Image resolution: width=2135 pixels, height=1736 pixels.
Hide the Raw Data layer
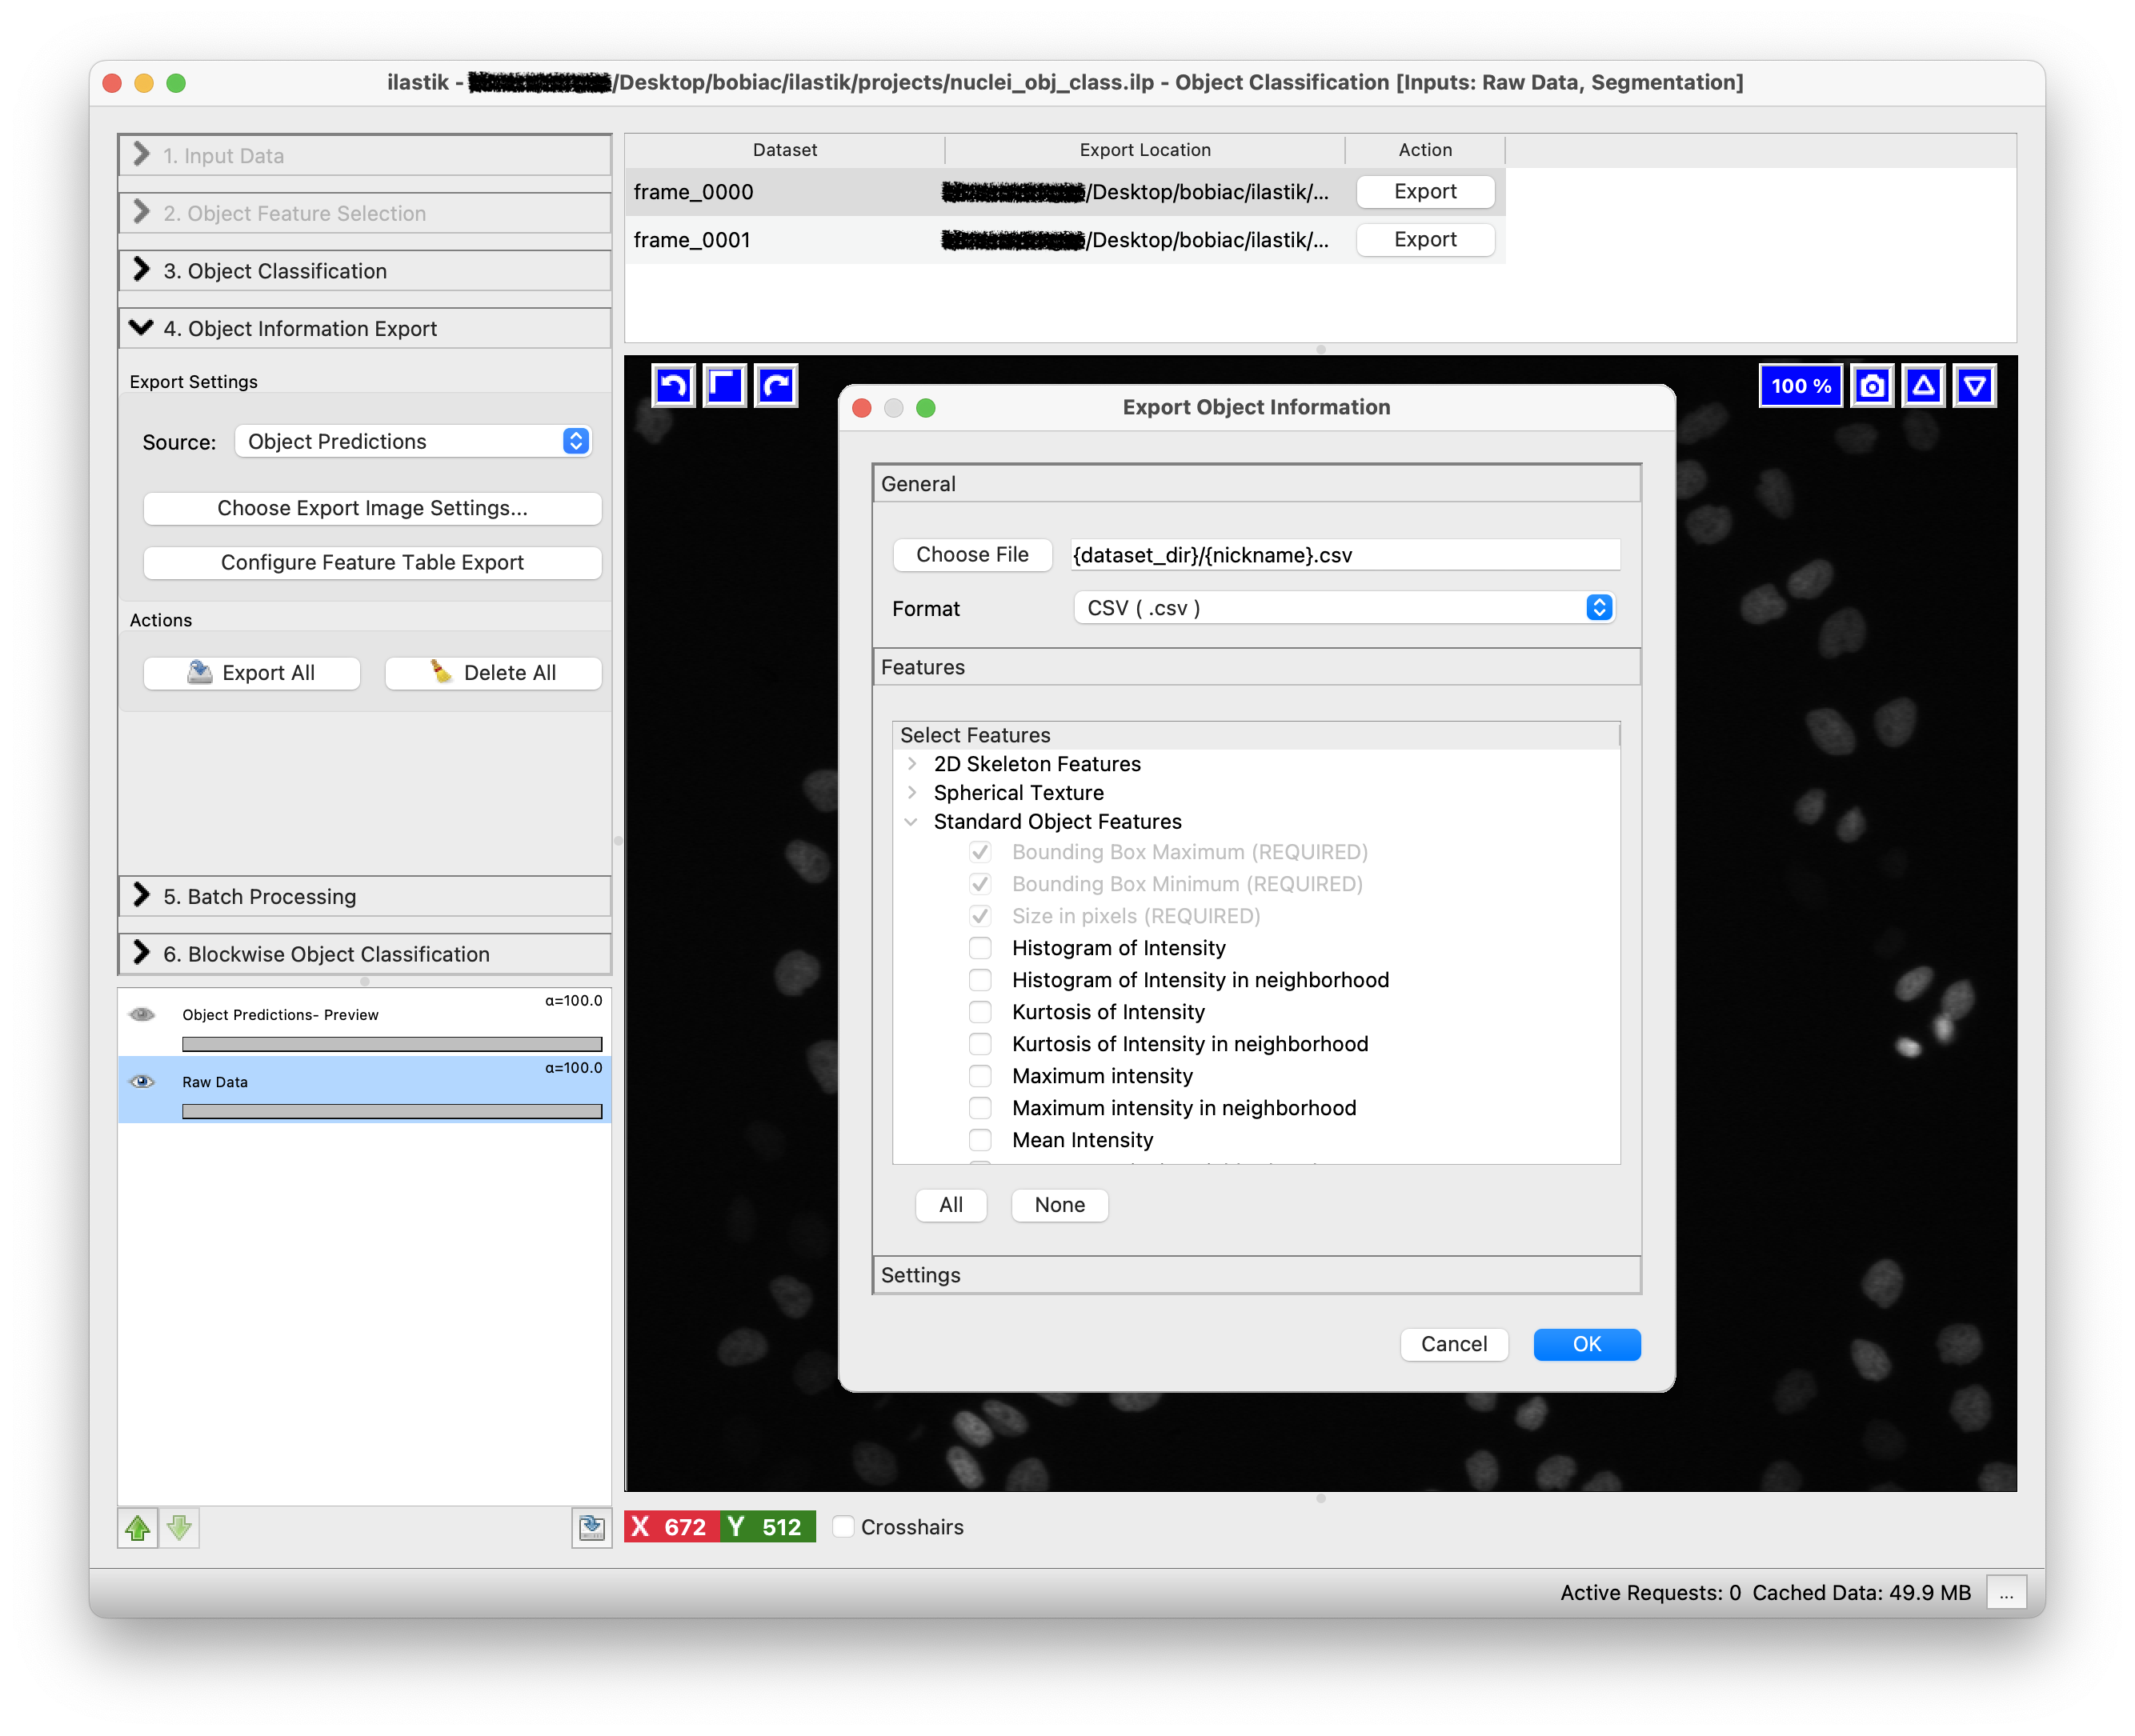[x=142, y=1081]
